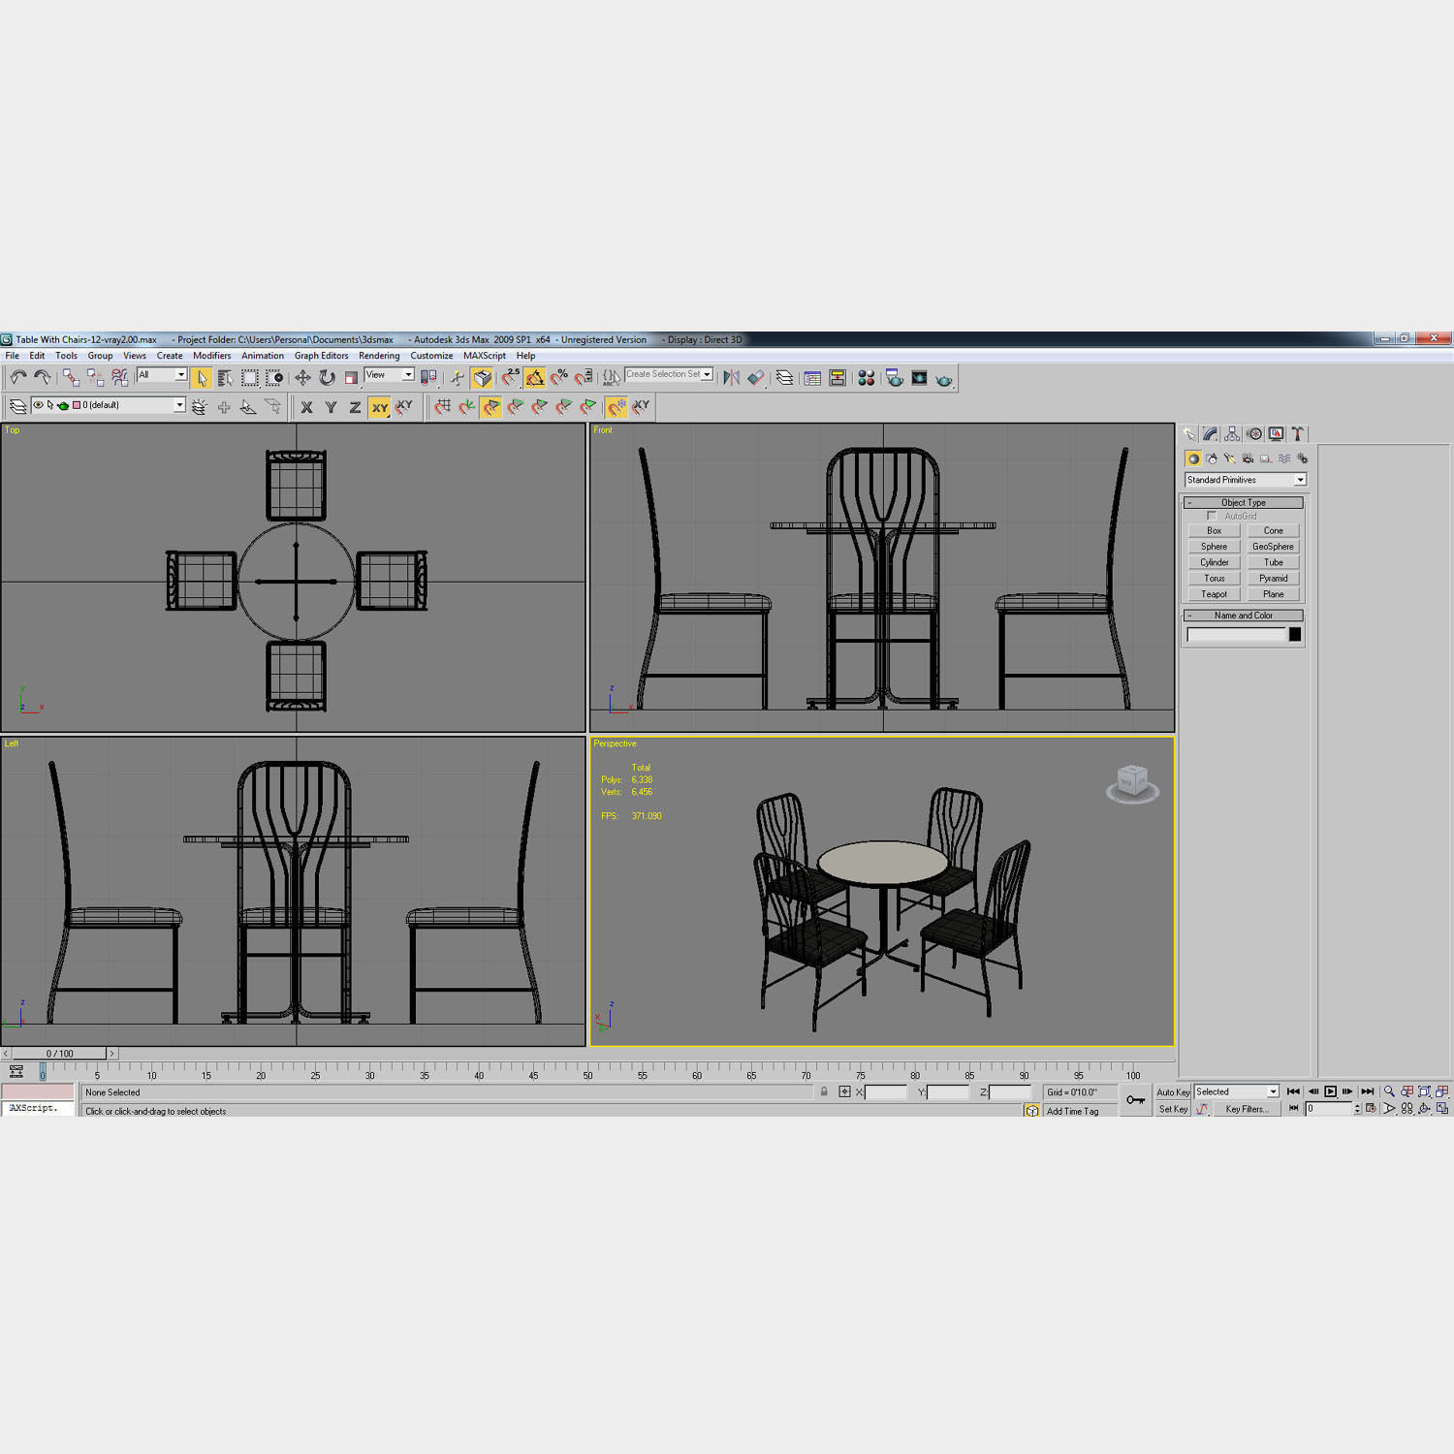Open the selection filter All dropdown
The image size is (1454, 1454).
point(162,375)
